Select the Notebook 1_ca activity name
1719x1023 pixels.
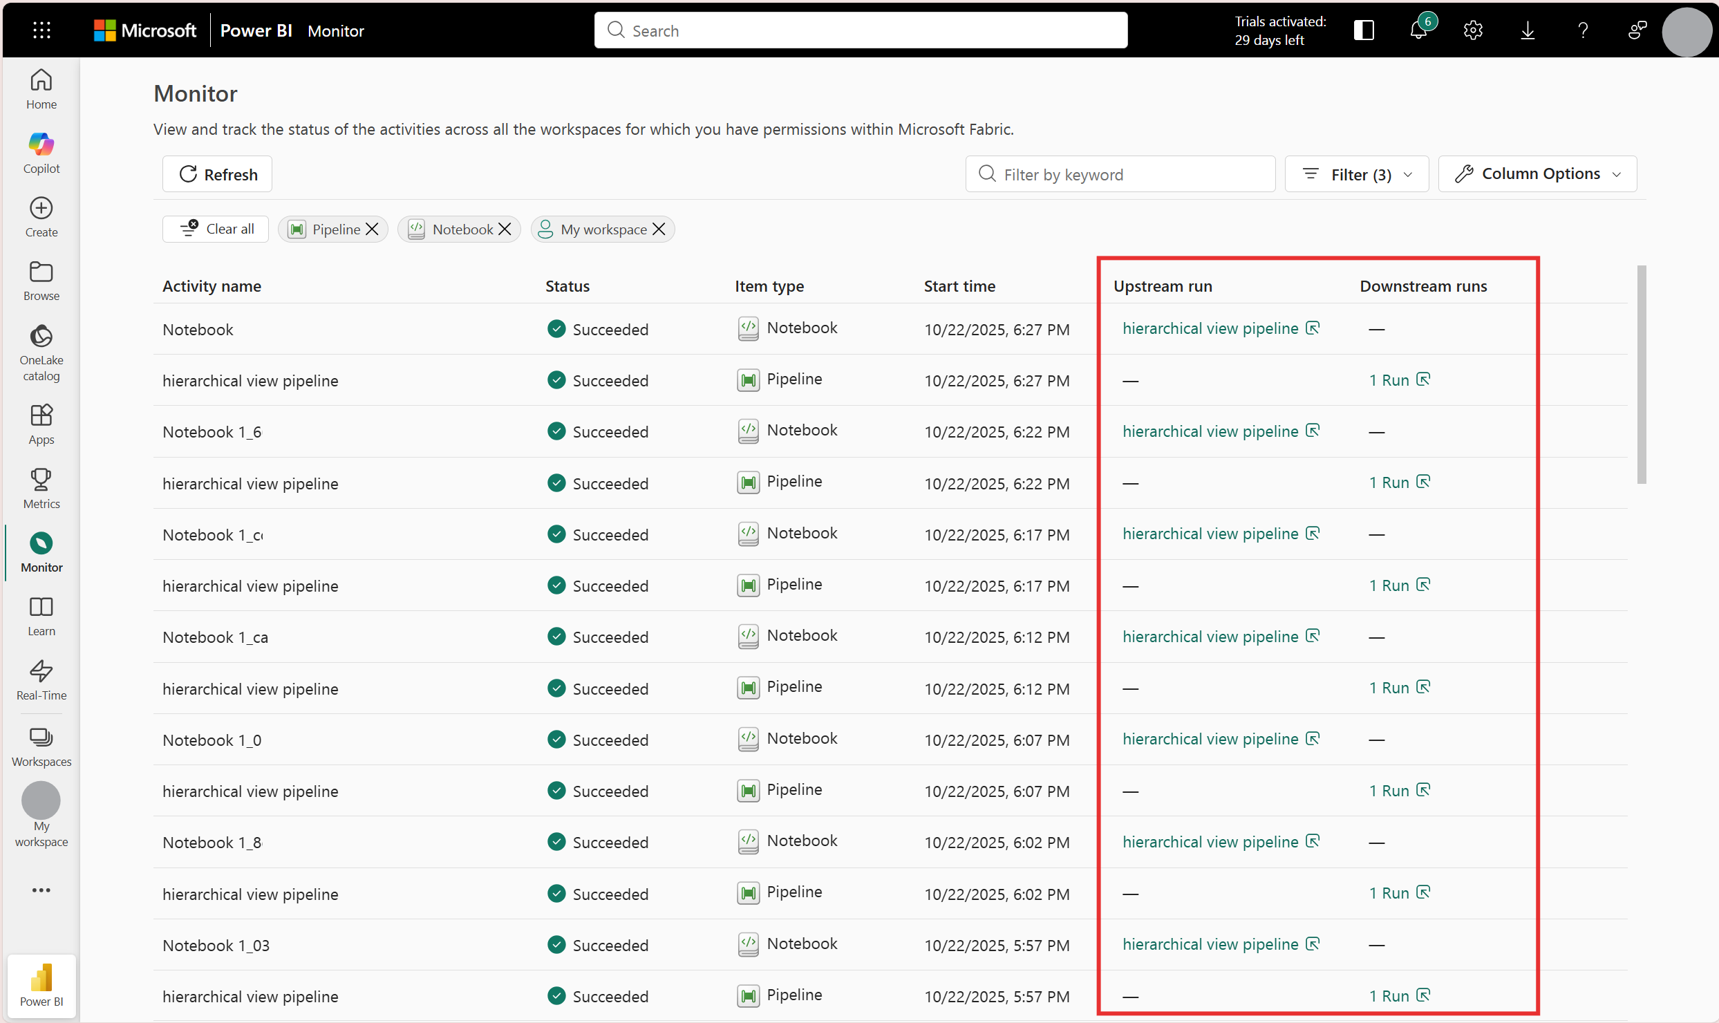215,637
